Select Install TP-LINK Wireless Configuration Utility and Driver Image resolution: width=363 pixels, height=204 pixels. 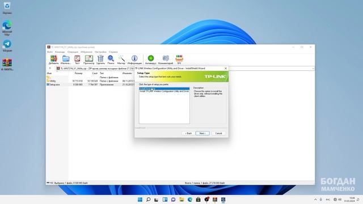point(164,91)
